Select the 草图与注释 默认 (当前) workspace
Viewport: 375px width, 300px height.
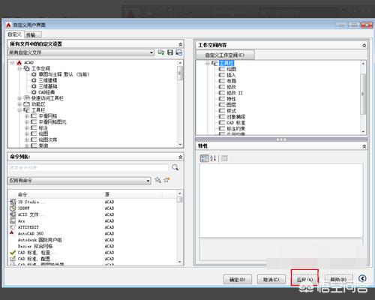pos(64,74)
